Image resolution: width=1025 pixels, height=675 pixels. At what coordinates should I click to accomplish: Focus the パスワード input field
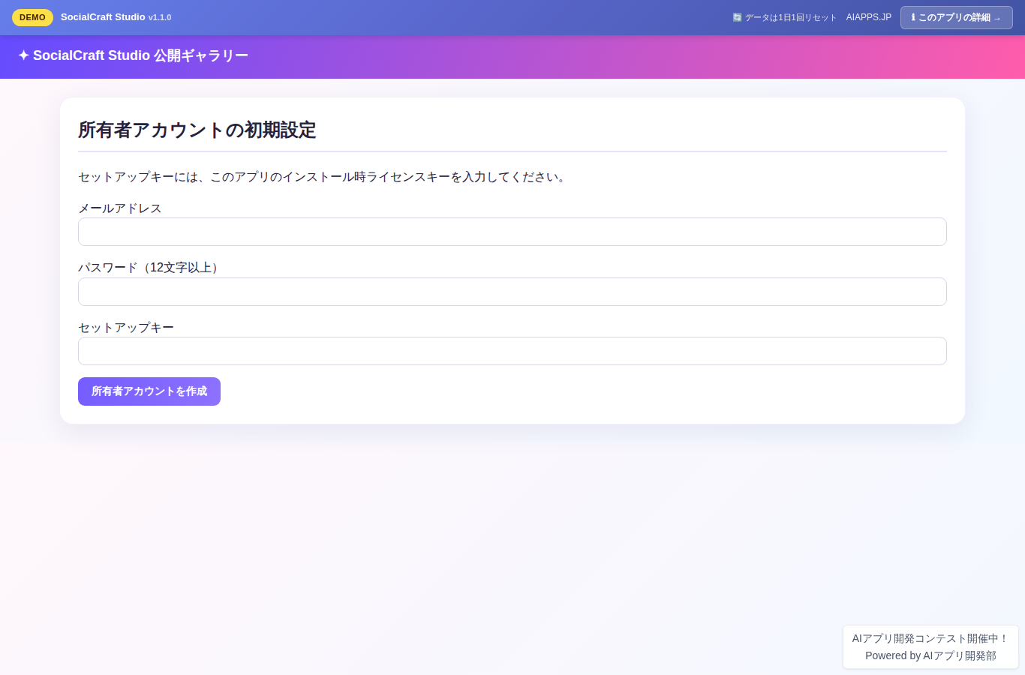(512, 292)
